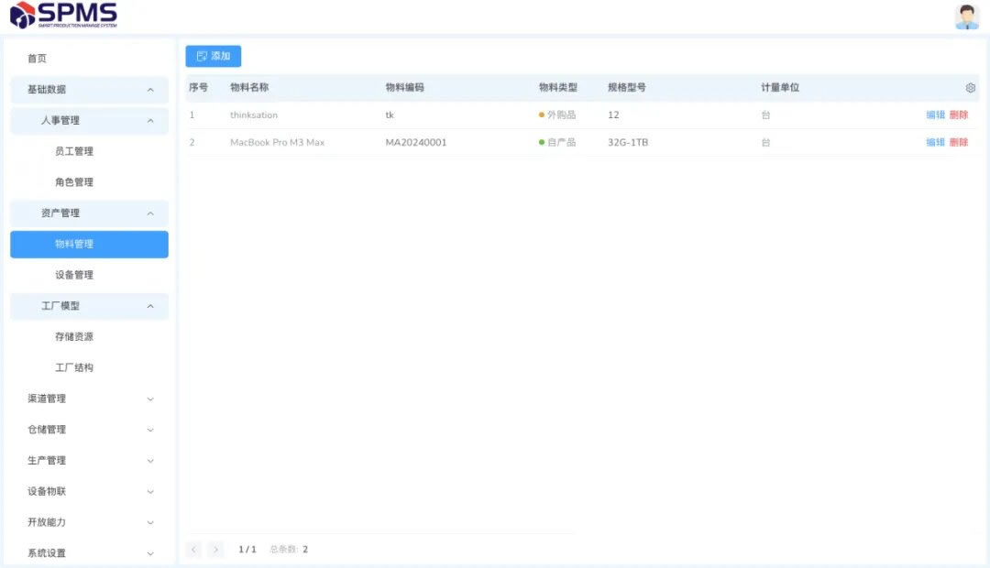
Task: Edit the thinksation material row
Action: [935, 115]
